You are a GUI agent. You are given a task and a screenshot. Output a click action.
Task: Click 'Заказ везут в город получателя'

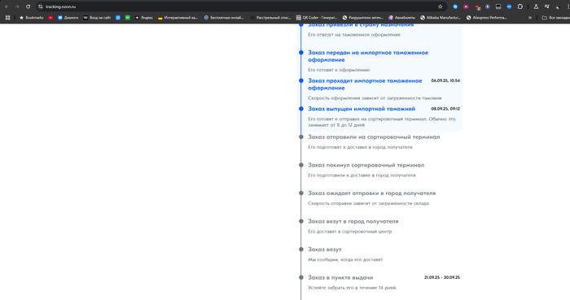click(x=353, y=221)
